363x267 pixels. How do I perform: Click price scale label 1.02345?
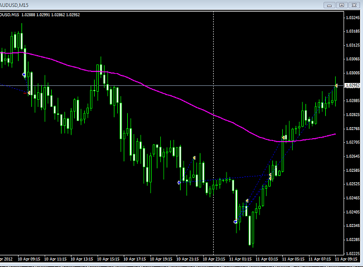point(353,226)
